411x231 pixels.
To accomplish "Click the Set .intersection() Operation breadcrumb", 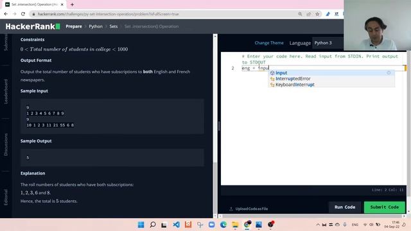I will 152,26.
